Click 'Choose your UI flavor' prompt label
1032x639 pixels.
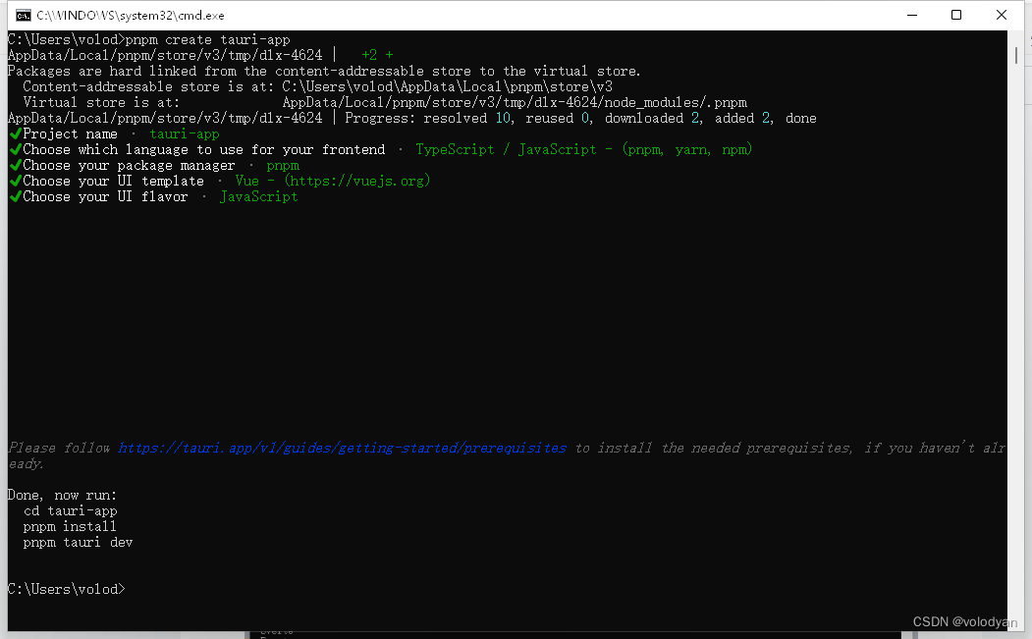click(105, 196)
